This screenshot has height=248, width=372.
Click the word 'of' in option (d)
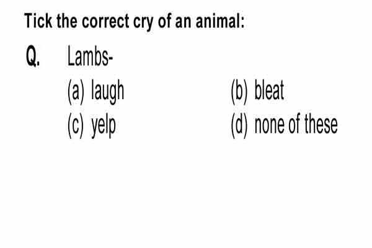294,123
